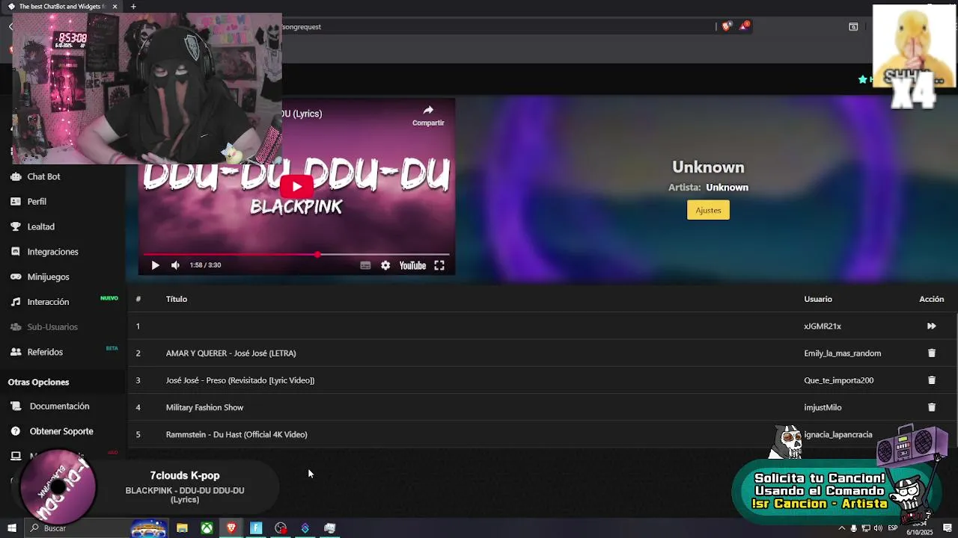958x538 pixels.
Task: Open YouTube player settings gear
Action: [385, 265]
